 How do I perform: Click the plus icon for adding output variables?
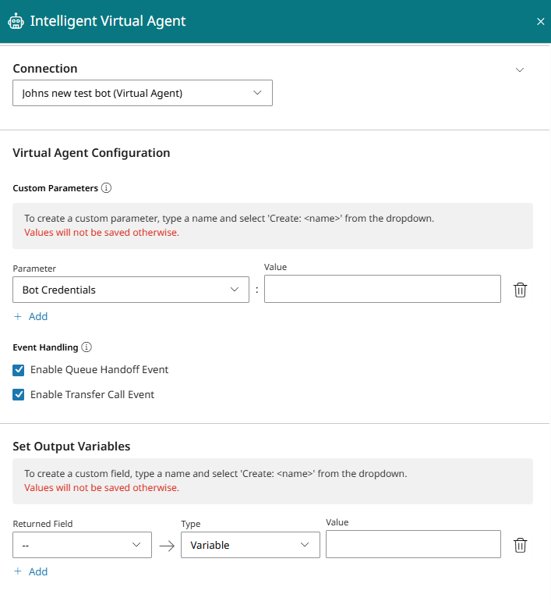coord(18,571)
